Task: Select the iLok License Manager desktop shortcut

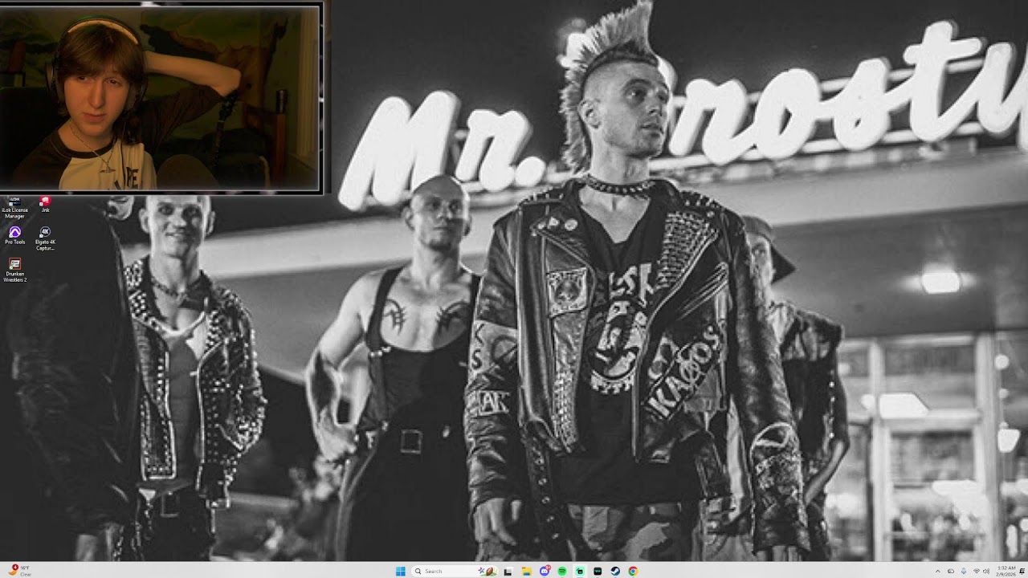Action: pos(15,207)
